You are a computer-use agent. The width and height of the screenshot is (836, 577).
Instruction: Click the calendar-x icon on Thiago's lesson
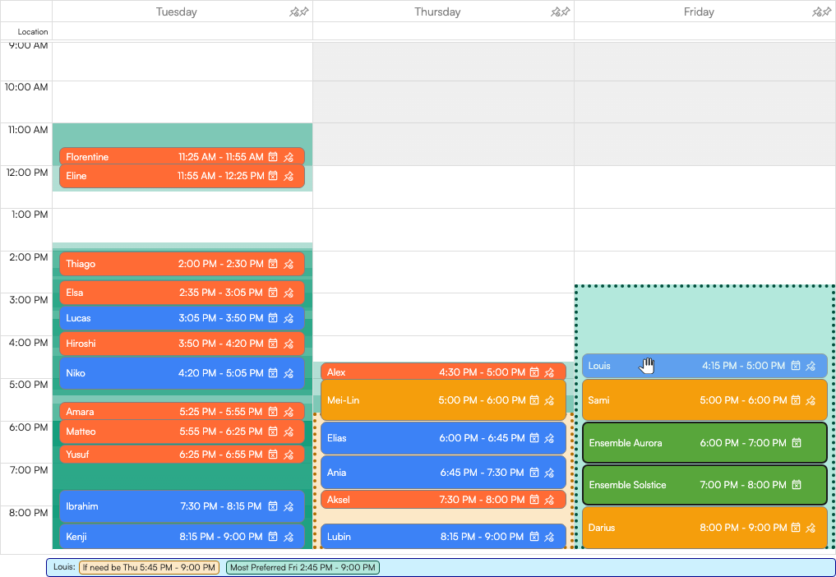point(273,264)
